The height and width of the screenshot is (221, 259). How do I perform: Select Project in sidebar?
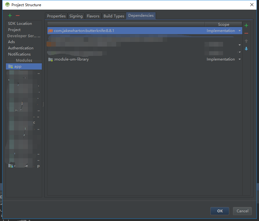[14, 30]
